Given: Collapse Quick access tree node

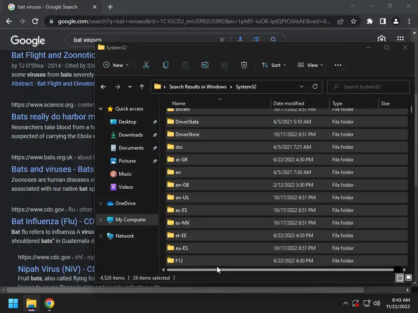Looking at the screenshot, I should pos(101,108).
